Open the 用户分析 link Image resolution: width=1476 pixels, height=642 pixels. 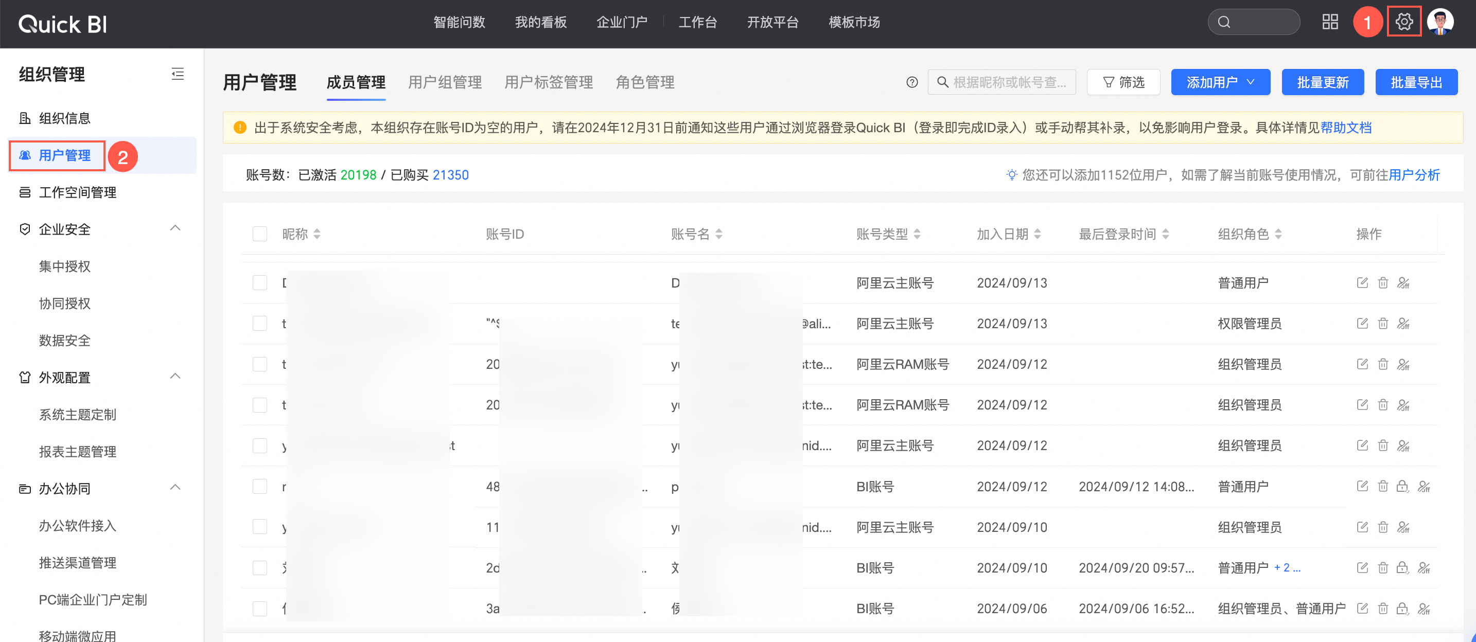tap(1414, 175)
